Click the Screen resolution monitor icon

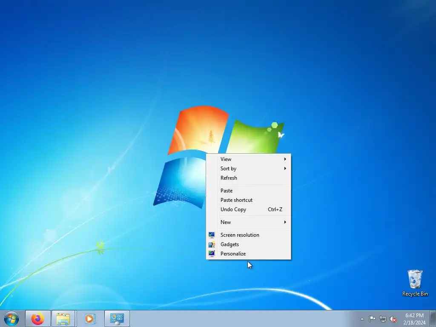tap(212, 235)
